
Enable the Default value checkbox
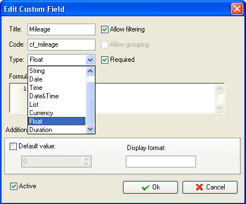(x=13, y=146)
